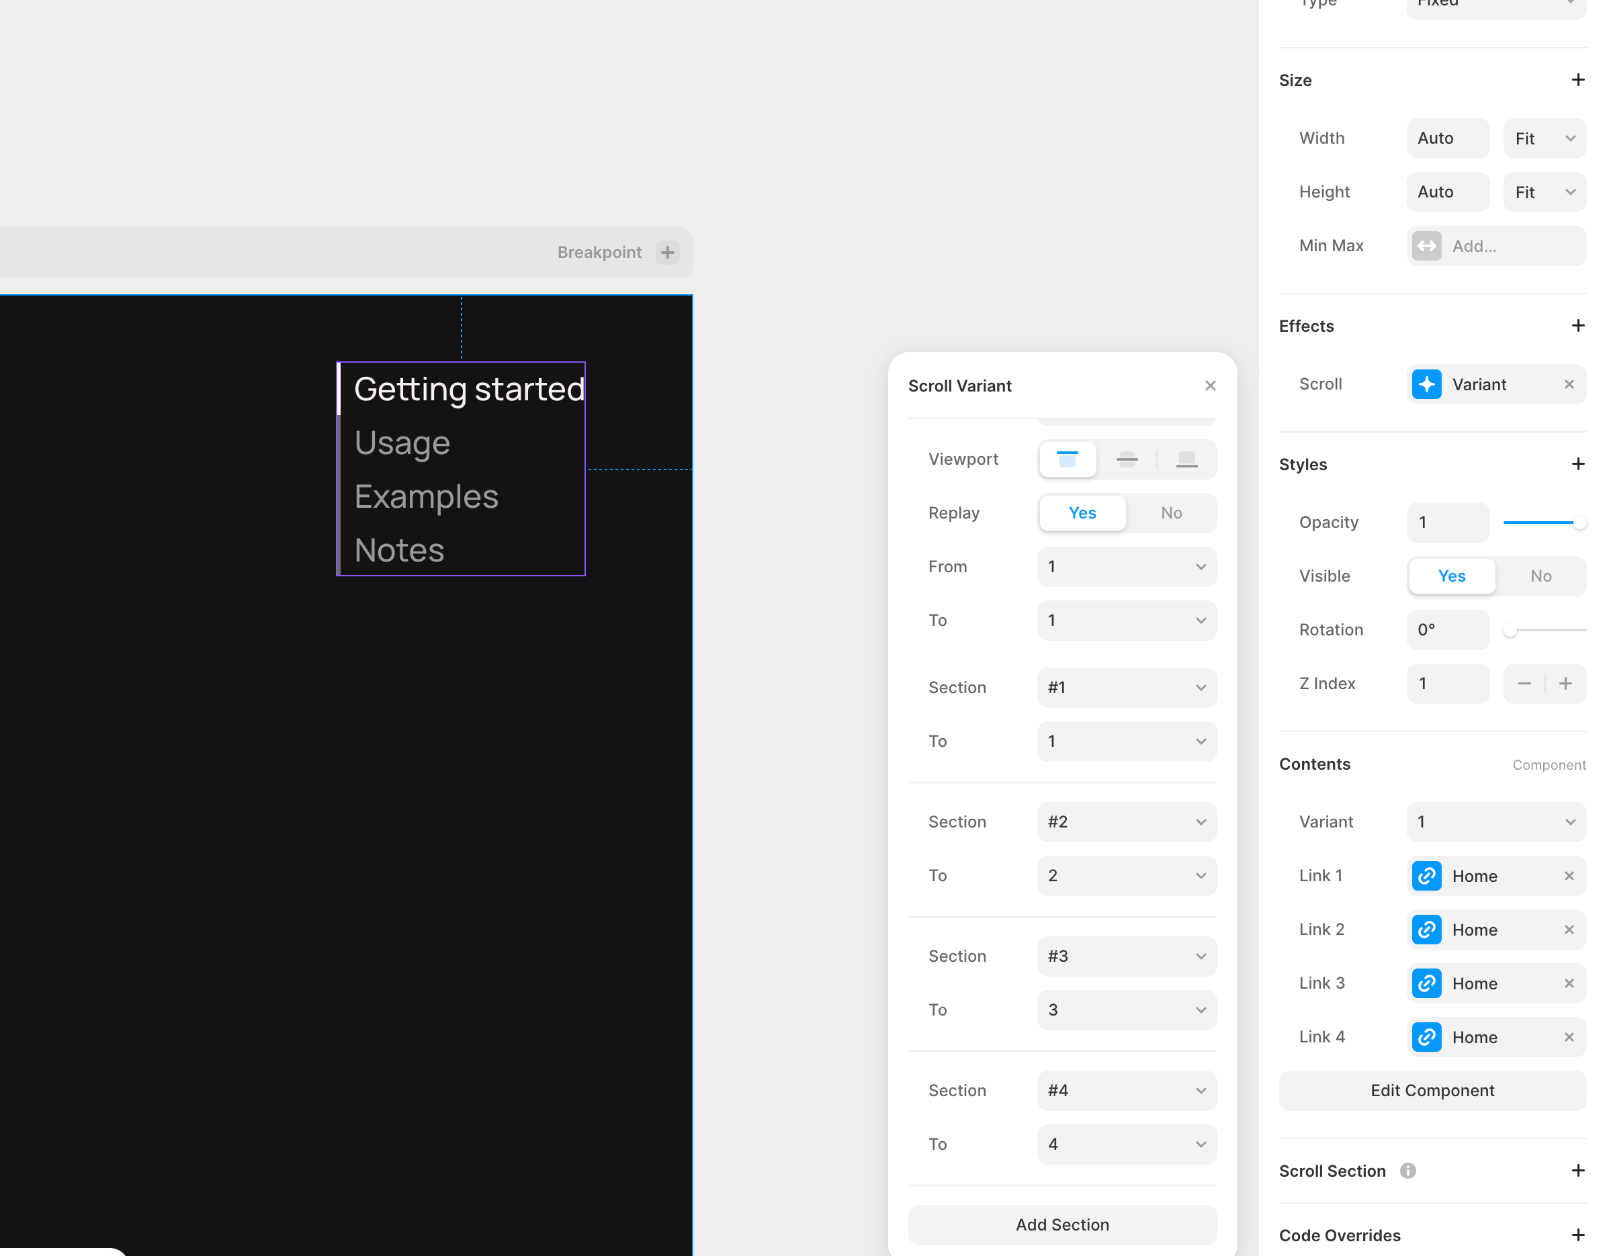Open the To dropdown showing 2
The height and width of the screenshot is (1256, 1607).
click(1127, 876)
